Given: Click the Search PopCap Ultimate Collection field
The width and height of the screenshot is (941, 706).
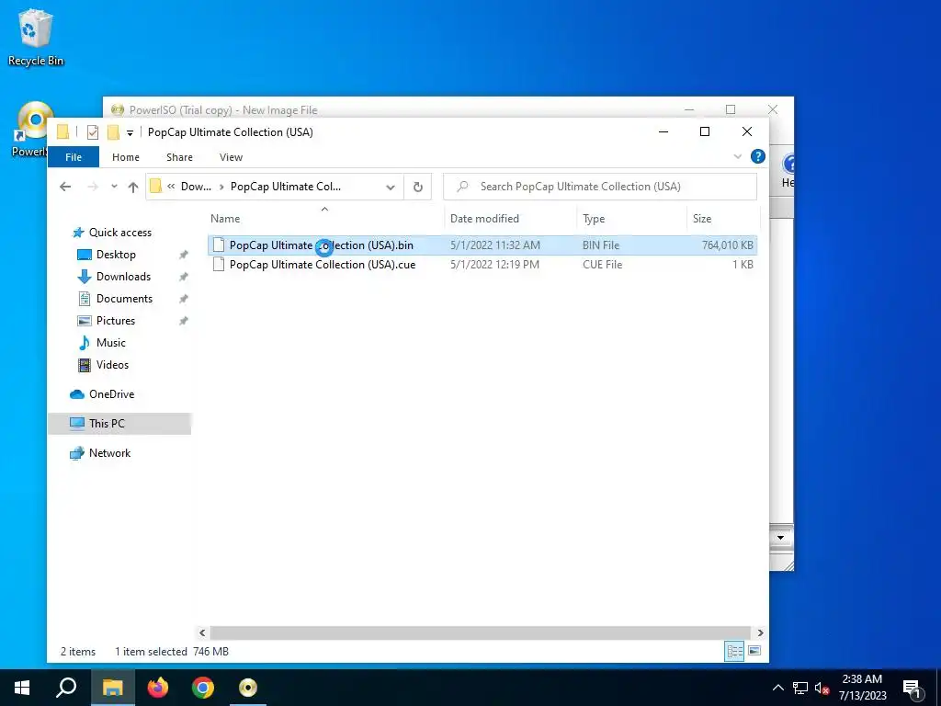Looking at the screenshot, I should [x=600, y=187].
